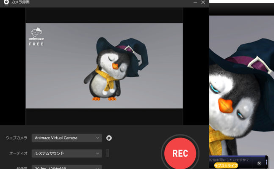The height and width of the screenshot is (169, 274).
Task: Click the カメラ録画 window title
Action: pyautogui.click(x=20, y=2)
